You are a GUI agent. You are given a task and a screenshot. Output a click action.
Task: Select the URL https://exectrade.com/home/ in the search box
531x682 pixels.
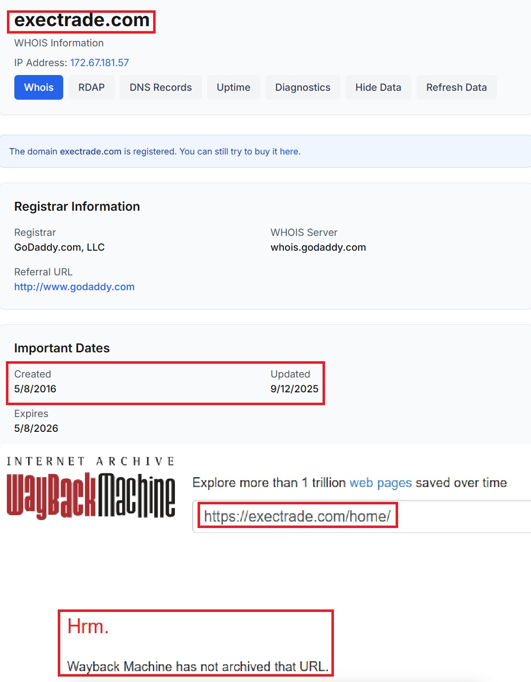coord(297,516)
